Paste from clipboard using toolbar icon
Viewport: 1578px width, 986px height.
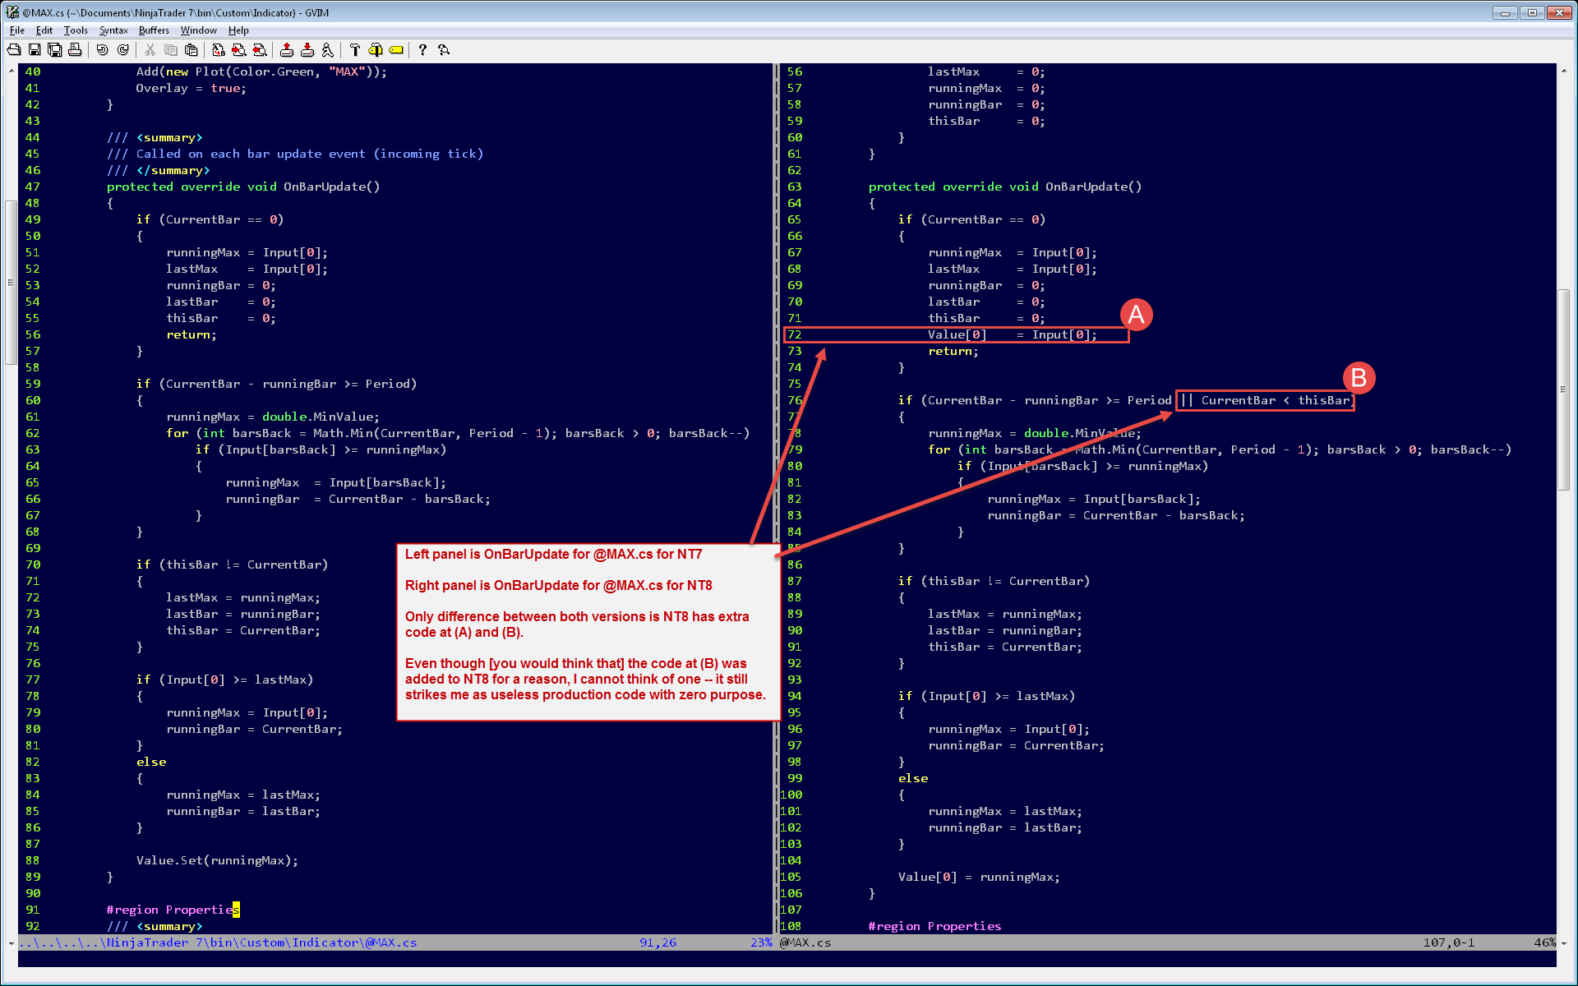click(x=191, y=50)
